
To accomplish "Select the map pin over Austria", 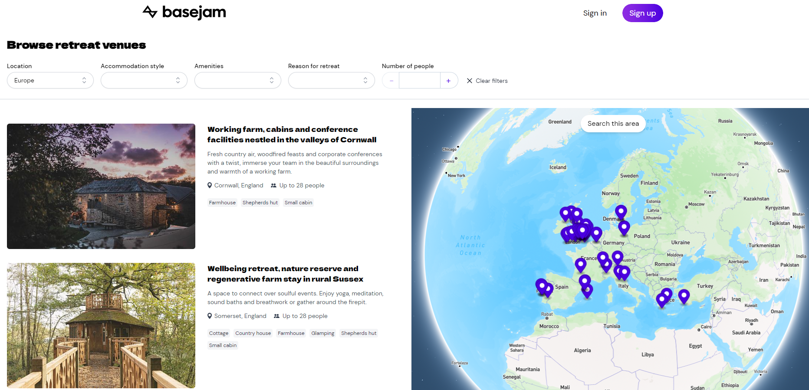I will pyautogui.click(x=618, y=258).
